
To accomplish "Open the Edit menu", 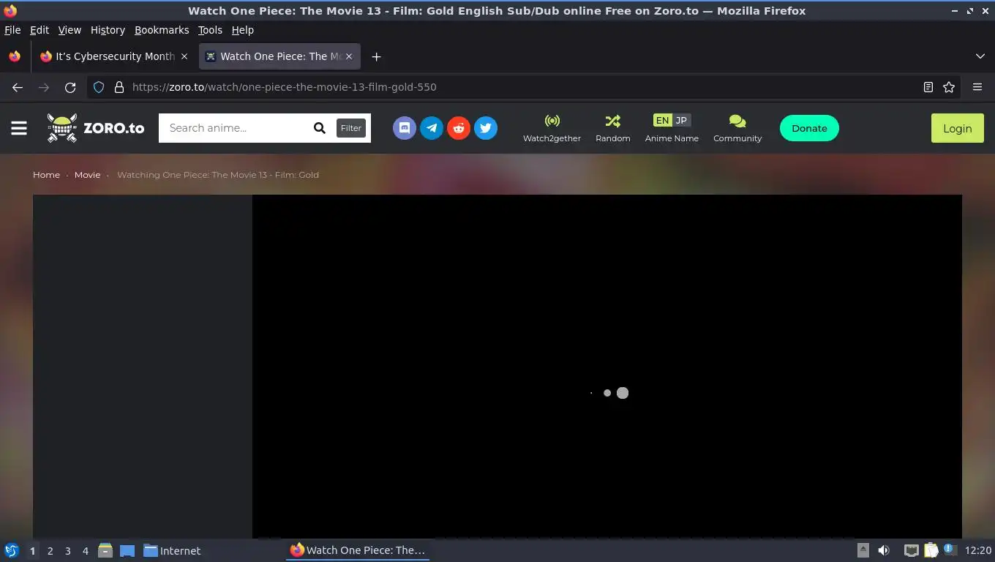I will (x=39, y=30).
